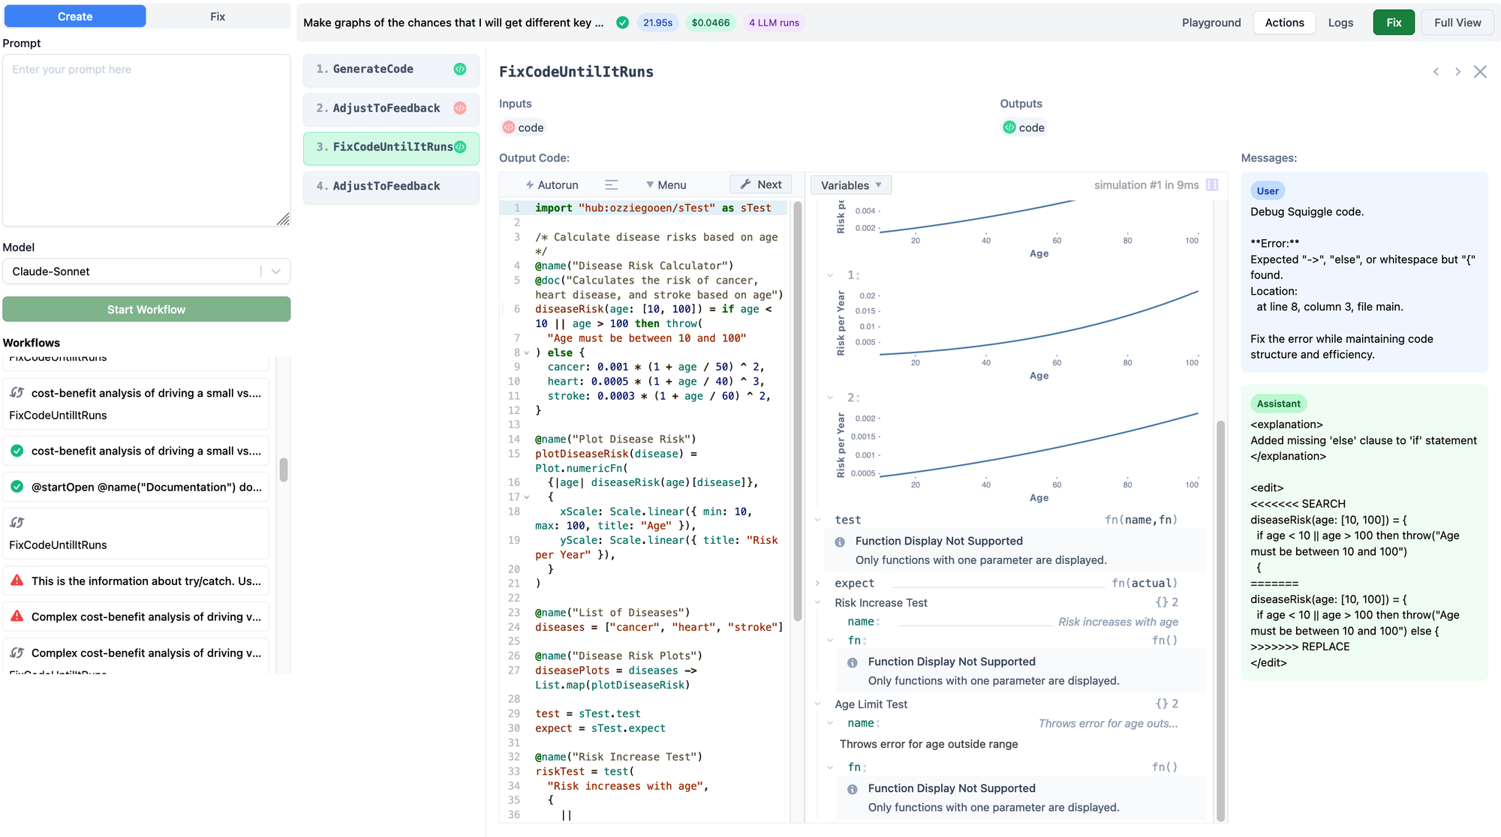This screenshot has width=1501, height=837.
Task: Click the green code icon on GenerateCode step
Action: coord(459,69)
